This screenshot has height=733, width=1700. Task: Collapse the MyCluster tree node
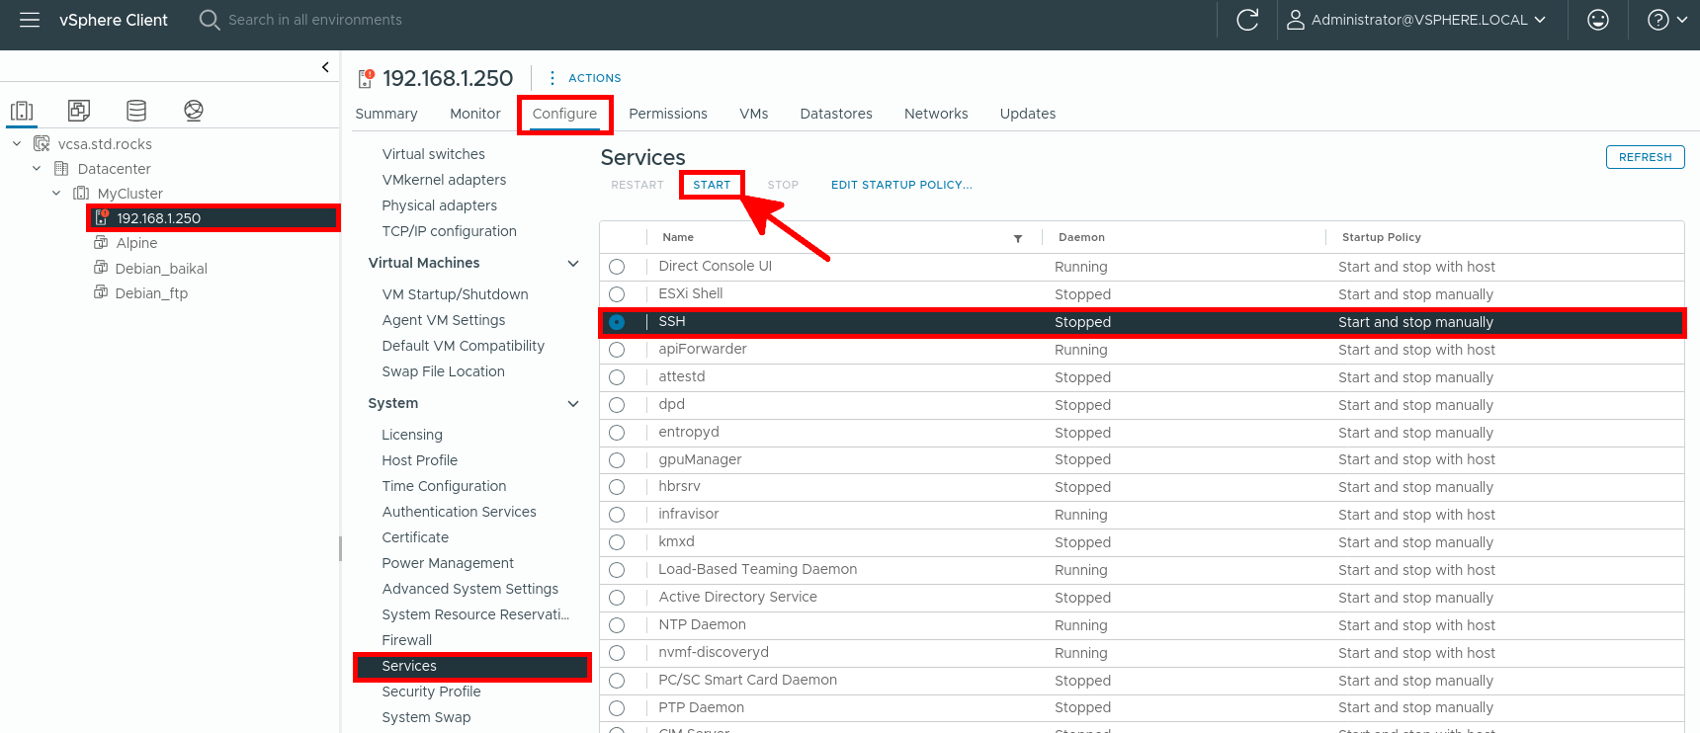tap(56, 194)
